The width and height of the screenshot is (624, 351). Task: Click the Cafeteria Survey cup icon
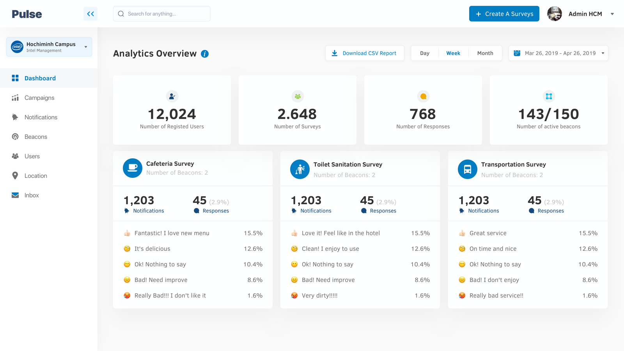133,168
